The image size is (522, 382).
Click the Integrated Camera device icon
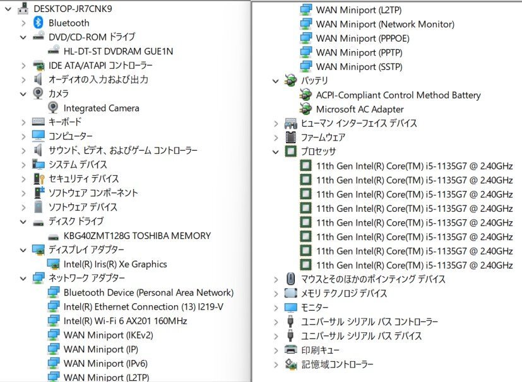tap(54, 108)
